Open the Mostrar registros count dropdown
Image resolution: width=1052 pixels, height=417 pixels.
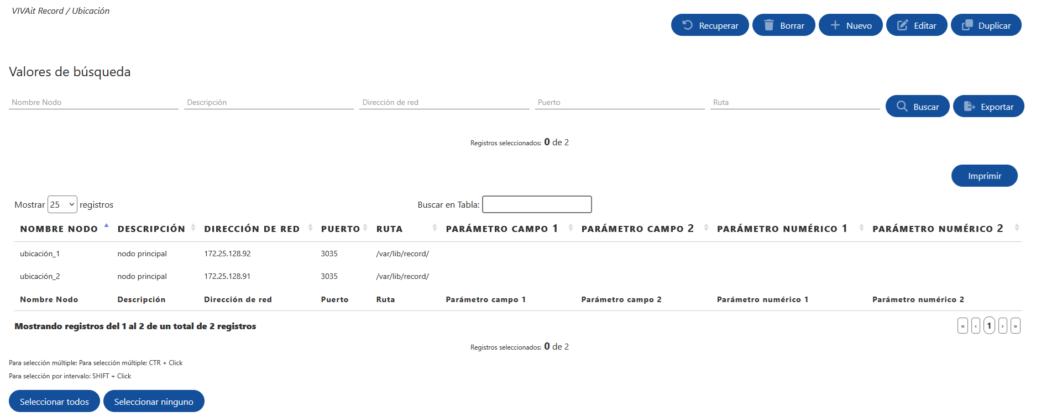[62, 204]
